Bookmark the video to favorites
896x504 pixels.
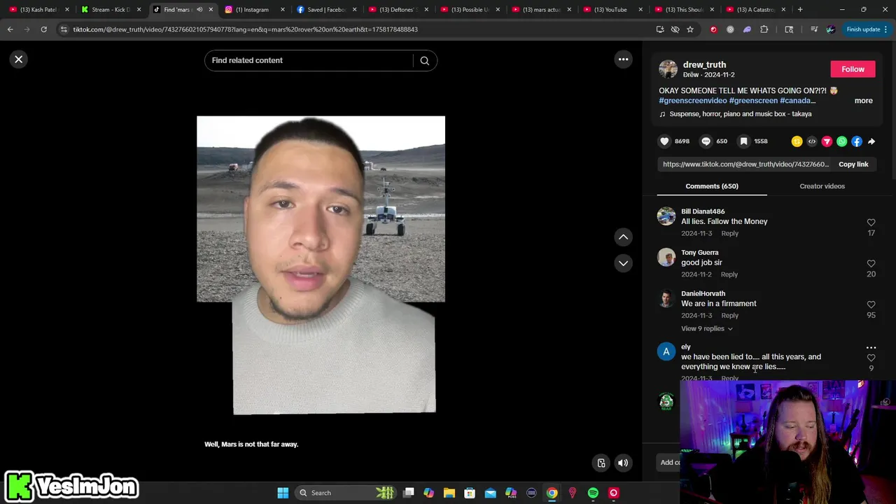[x=743, y=141]
